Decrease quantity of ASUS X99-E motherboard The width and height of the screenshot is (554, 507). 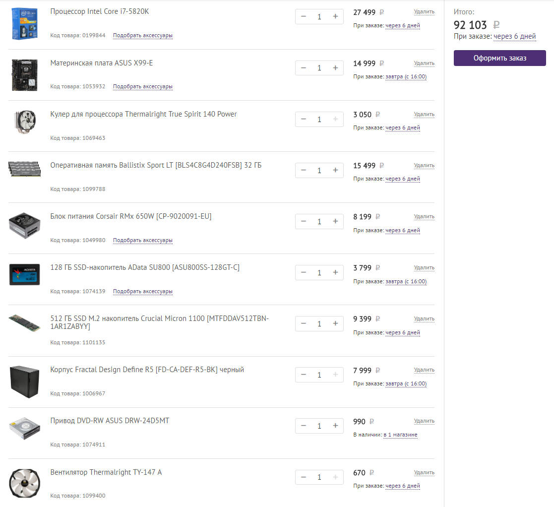point(304,68)
